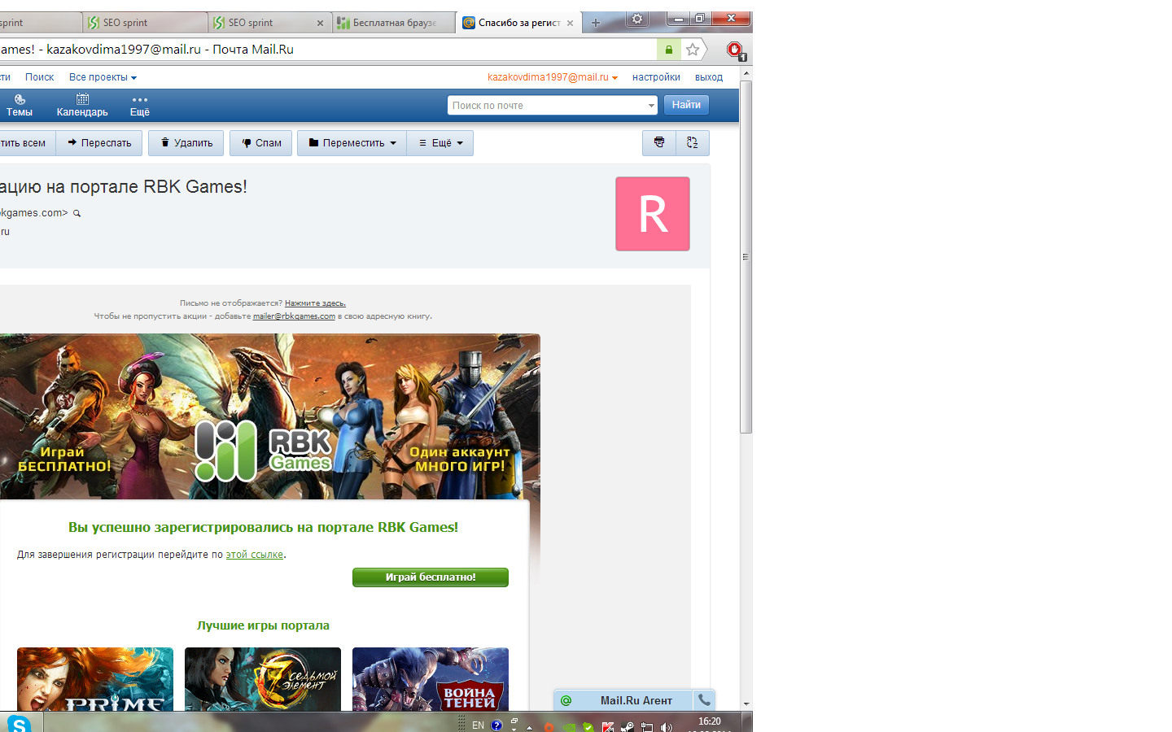Image resolution: width=1172 pixels, height=732 pixels.
Task: Open the Война теней game thumbnail
Action: pyautogui.click(x=431, y=679)
